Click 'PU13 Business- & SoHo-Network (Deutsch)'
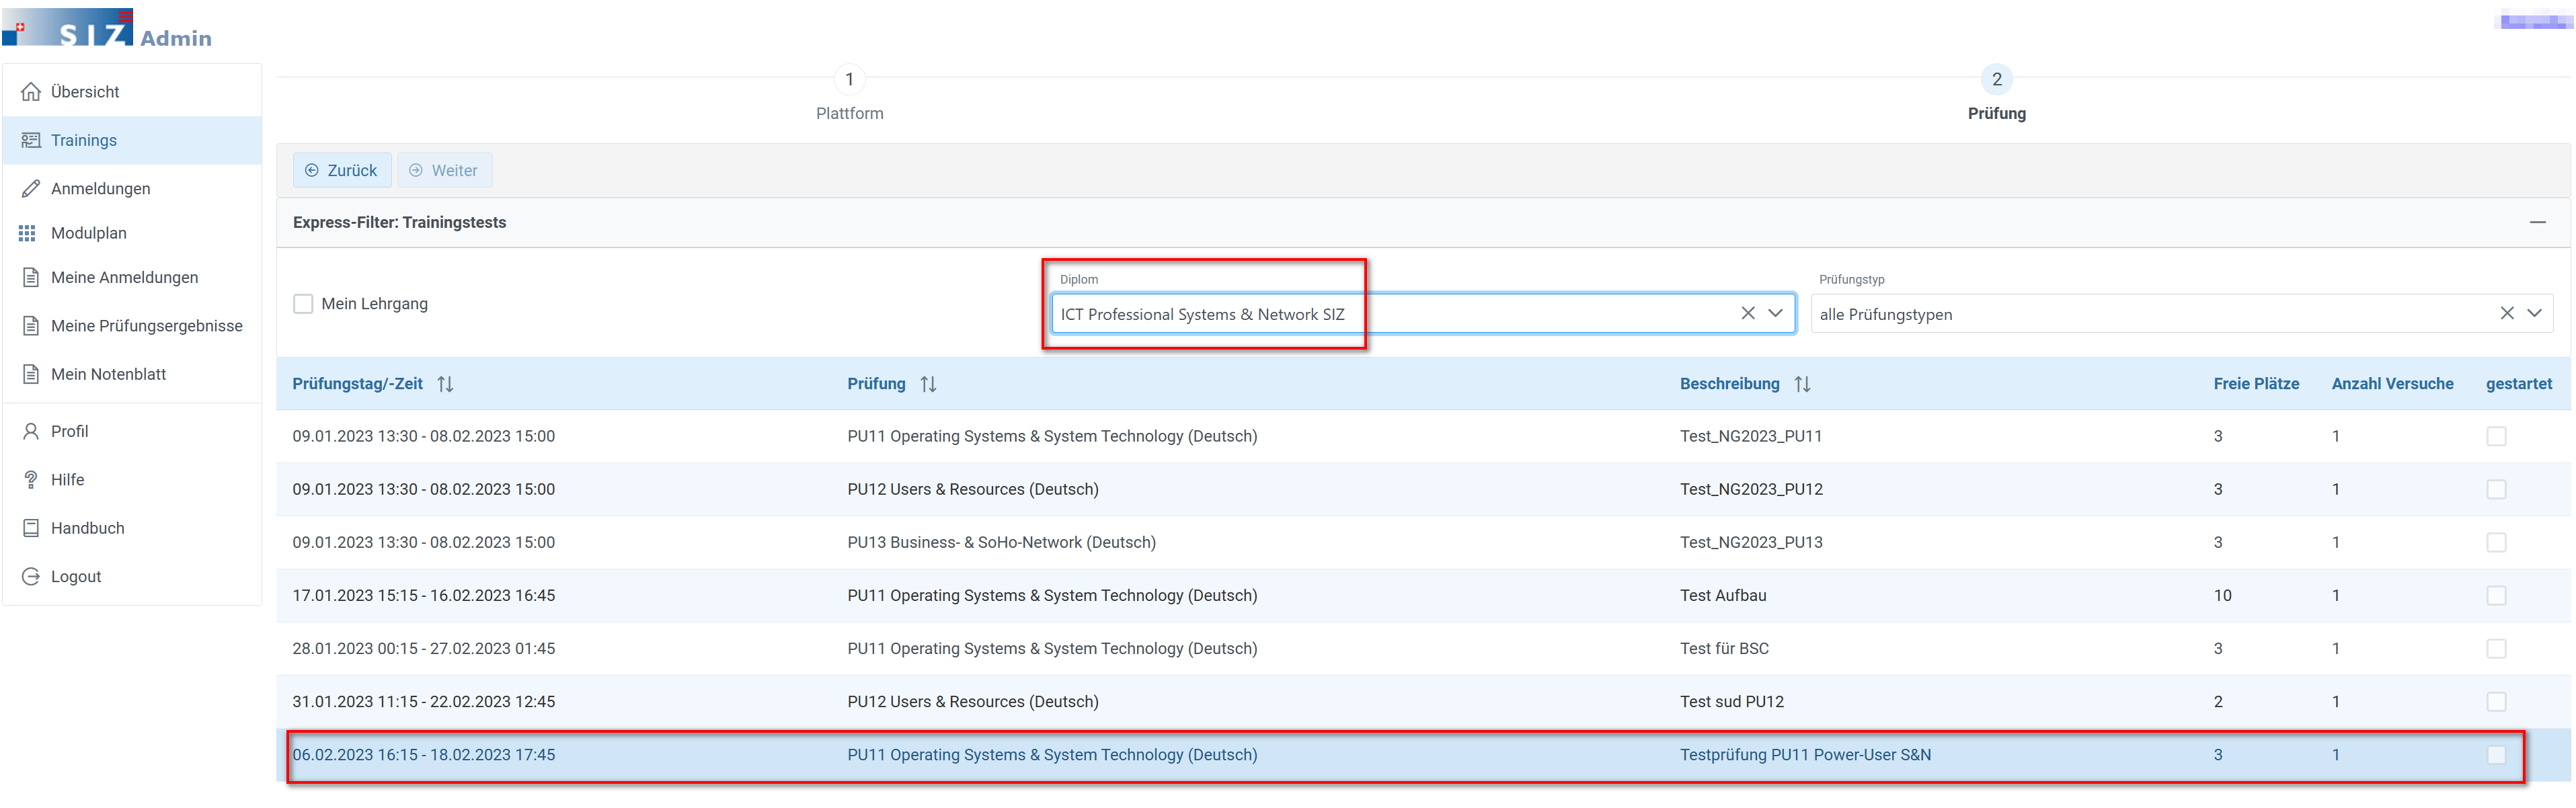Image resolution: width=2576 pixels, height=808 pixels. point(1001,542)
